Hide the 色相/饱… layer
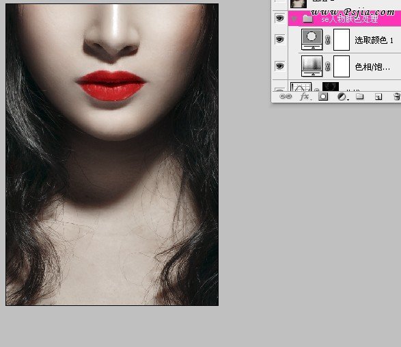Screen dimensions: 401x347 279,66
